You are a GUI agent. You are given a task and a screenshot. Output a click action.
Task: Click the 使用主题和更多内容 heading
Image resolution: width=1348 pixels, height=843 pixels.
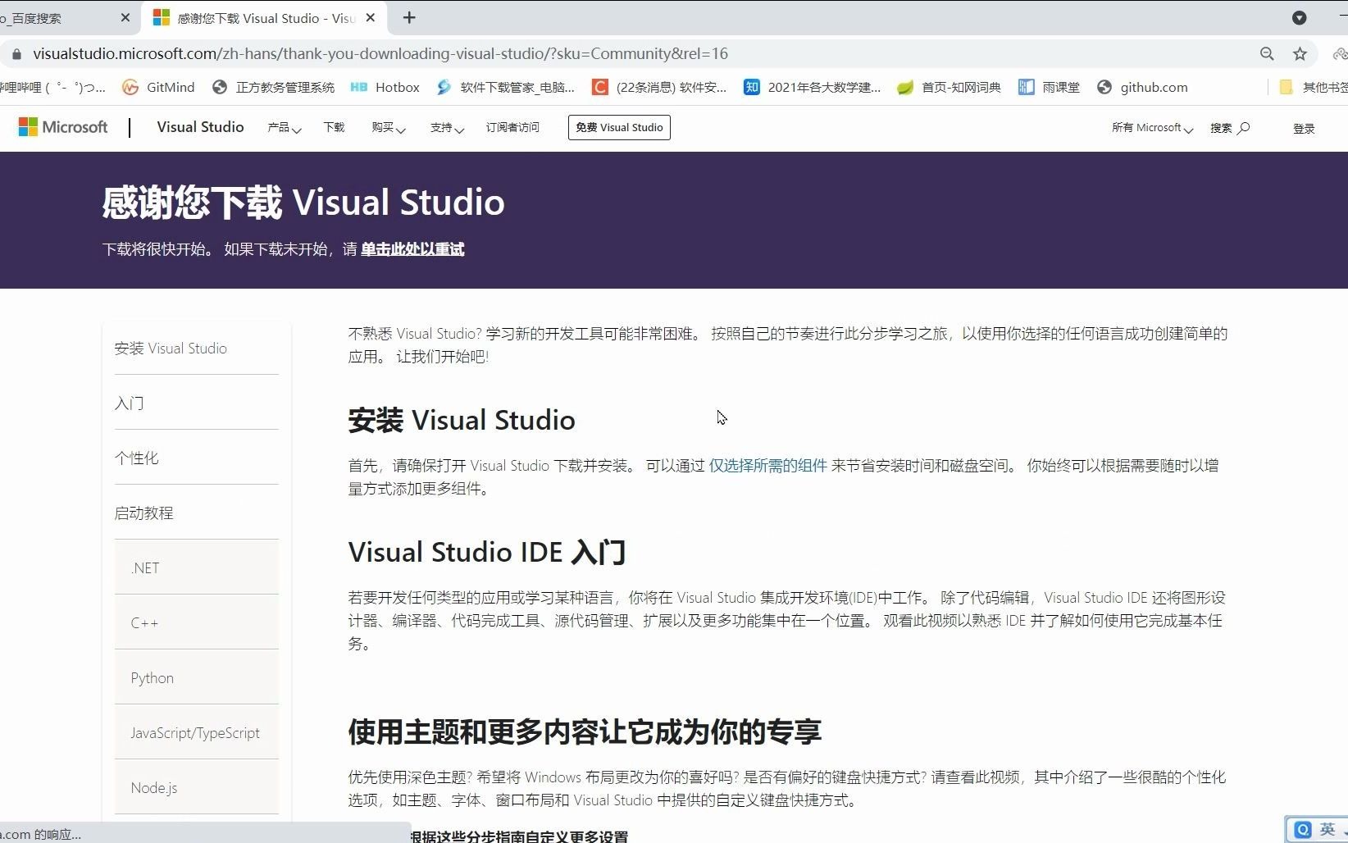pyautogui.click(x=585, y=731)
